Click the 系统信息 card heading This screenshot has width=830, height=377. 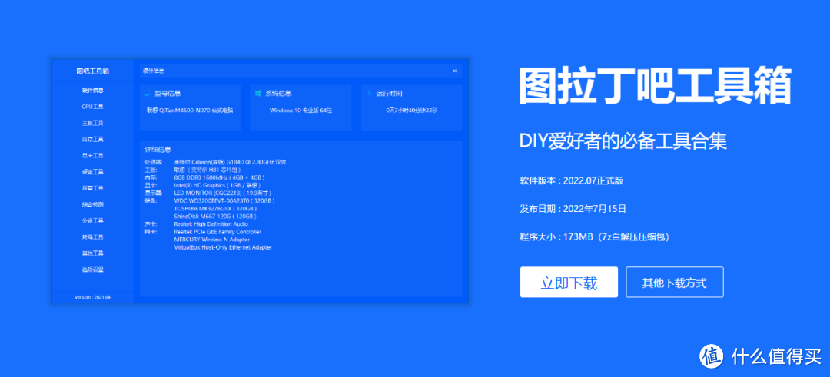278,94
